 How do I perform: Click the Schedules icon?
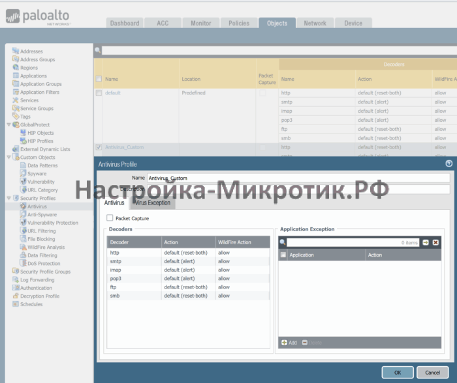pyautogui.click(x=16, y=304)
